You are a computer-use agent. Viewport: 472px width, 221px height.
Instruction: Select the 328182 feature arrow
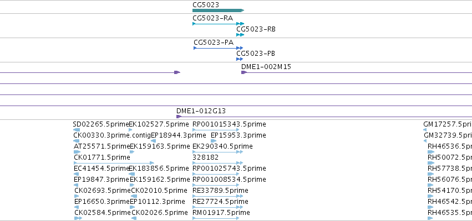coord(217,163)
